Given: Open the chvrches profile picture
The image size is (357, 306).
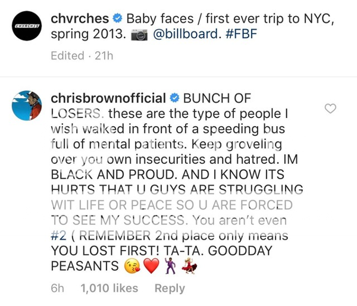Looking at the screenshot, I should (29, 26).
